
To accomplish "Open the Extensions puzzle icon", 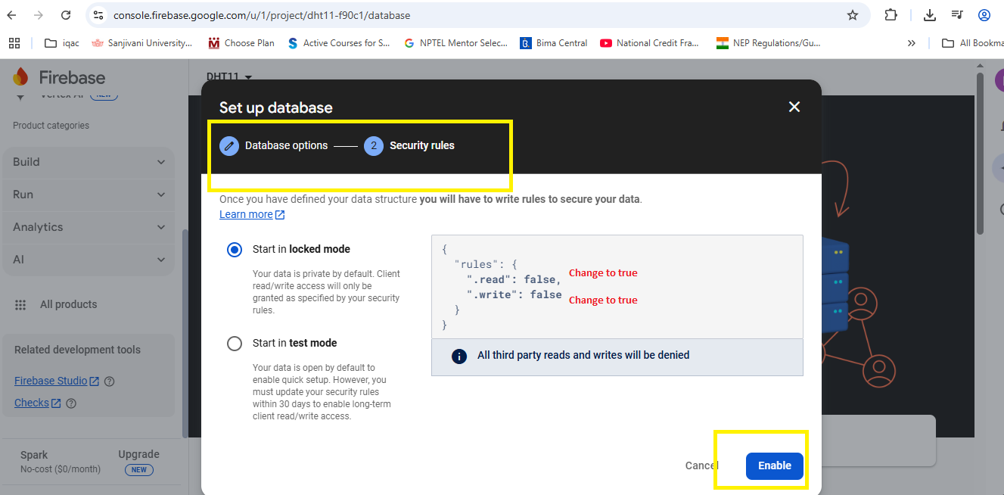I will (891, 15).
